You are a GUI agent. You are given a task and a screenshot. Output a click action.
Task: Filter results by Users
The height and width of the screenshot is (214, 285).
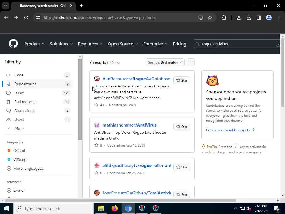click(38, 120)
